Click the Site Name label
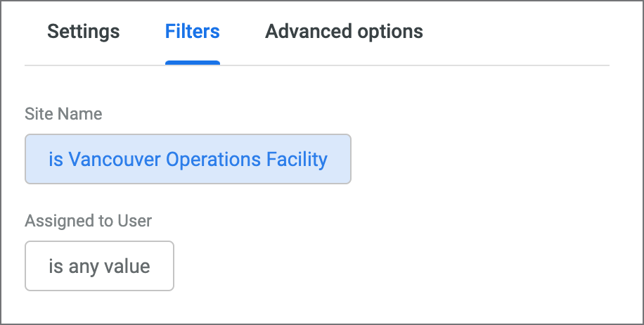The image size is (644, 325). (x=63, y=114)
